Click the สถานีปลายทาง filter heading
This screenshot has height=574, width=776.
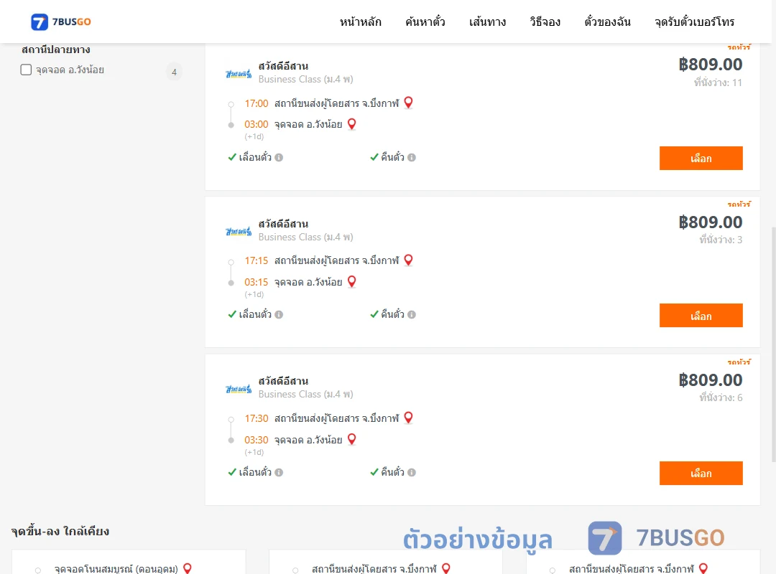coord(56,50)
